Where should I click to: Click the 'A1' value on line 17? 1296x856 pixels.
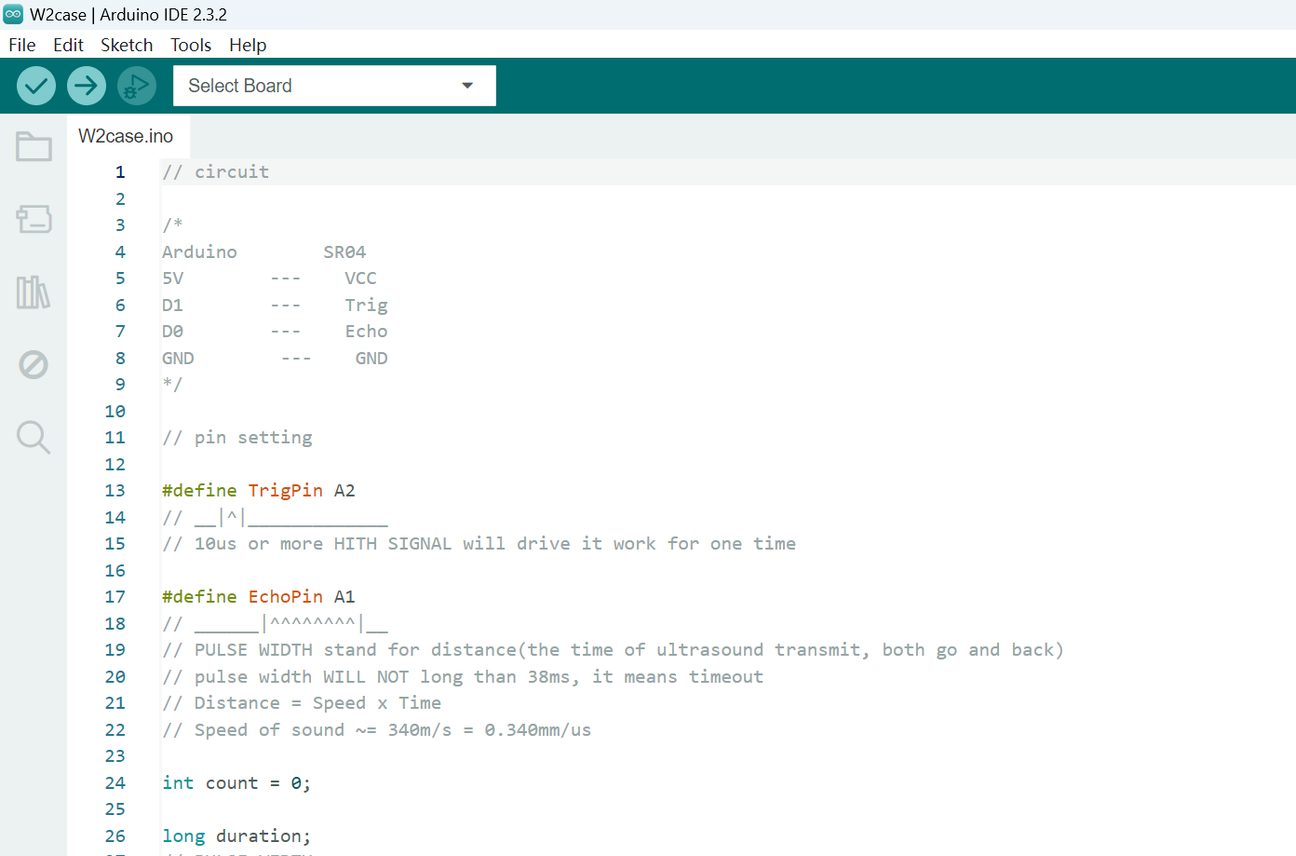click(344, 596)
